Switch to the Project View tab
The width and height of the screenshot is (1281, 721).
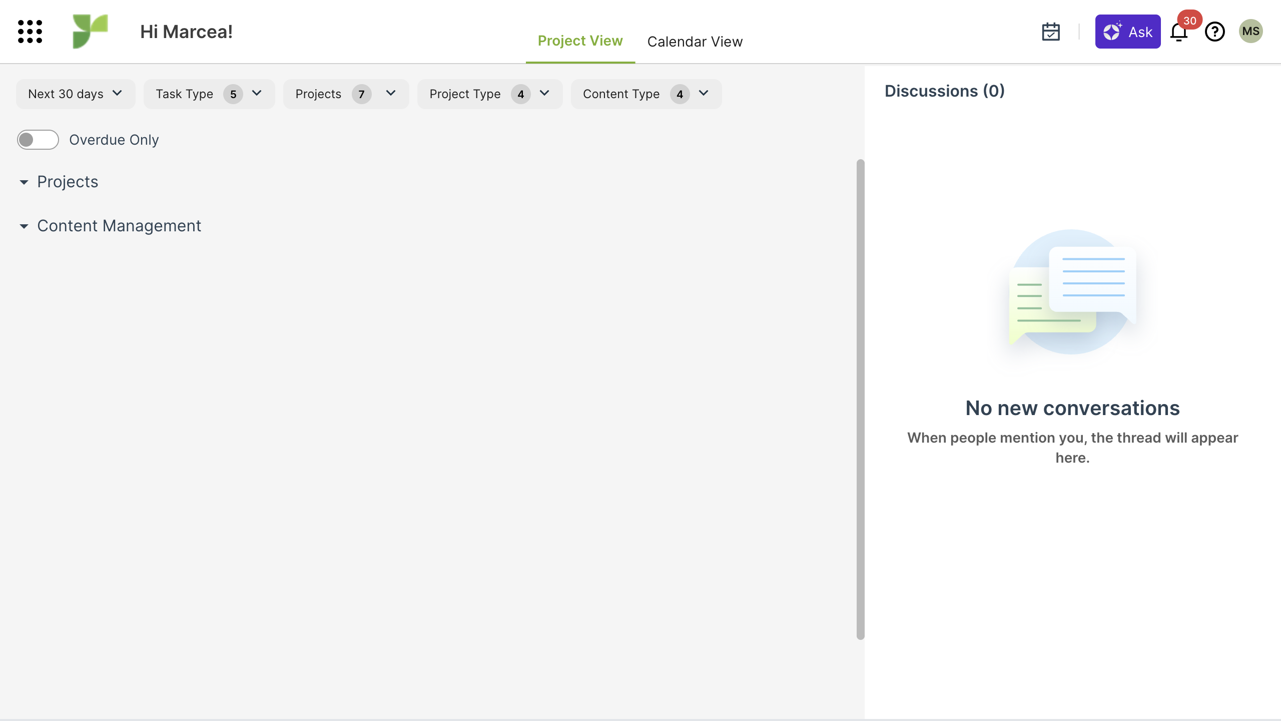pyautogui.click(x=580, y=41)
